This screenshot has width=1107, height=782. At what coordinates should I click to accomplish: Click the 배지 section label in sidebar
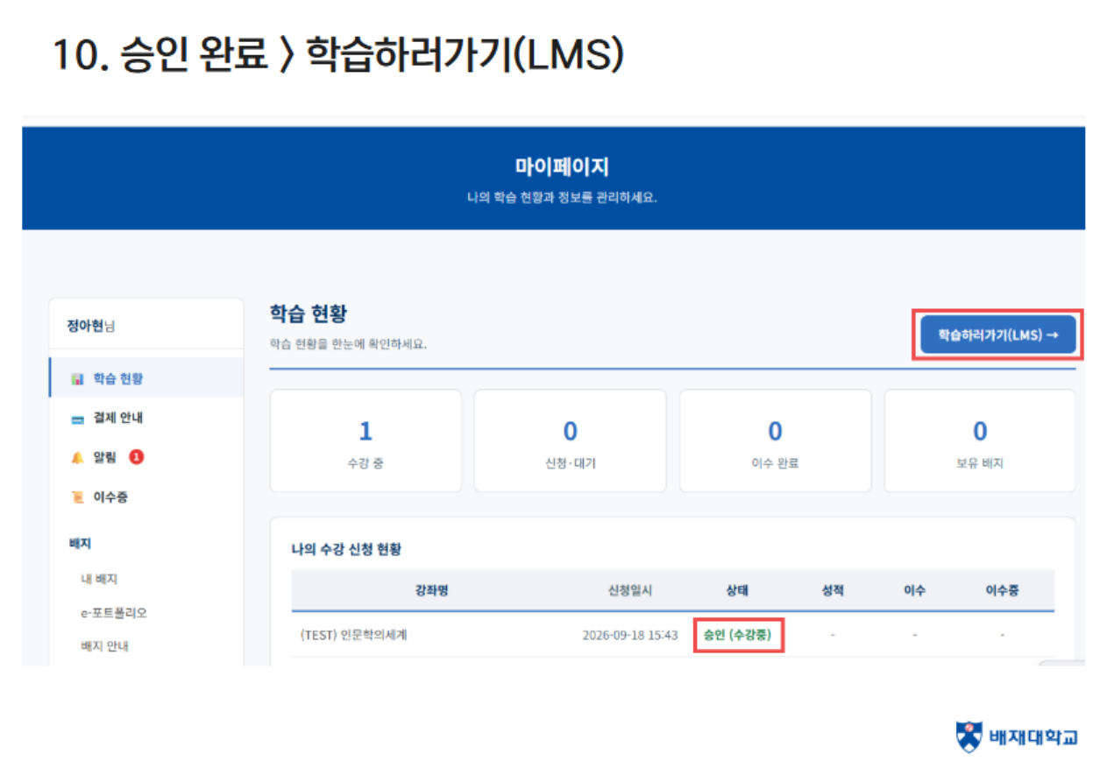pyautogui.click(x=80, y=543)
